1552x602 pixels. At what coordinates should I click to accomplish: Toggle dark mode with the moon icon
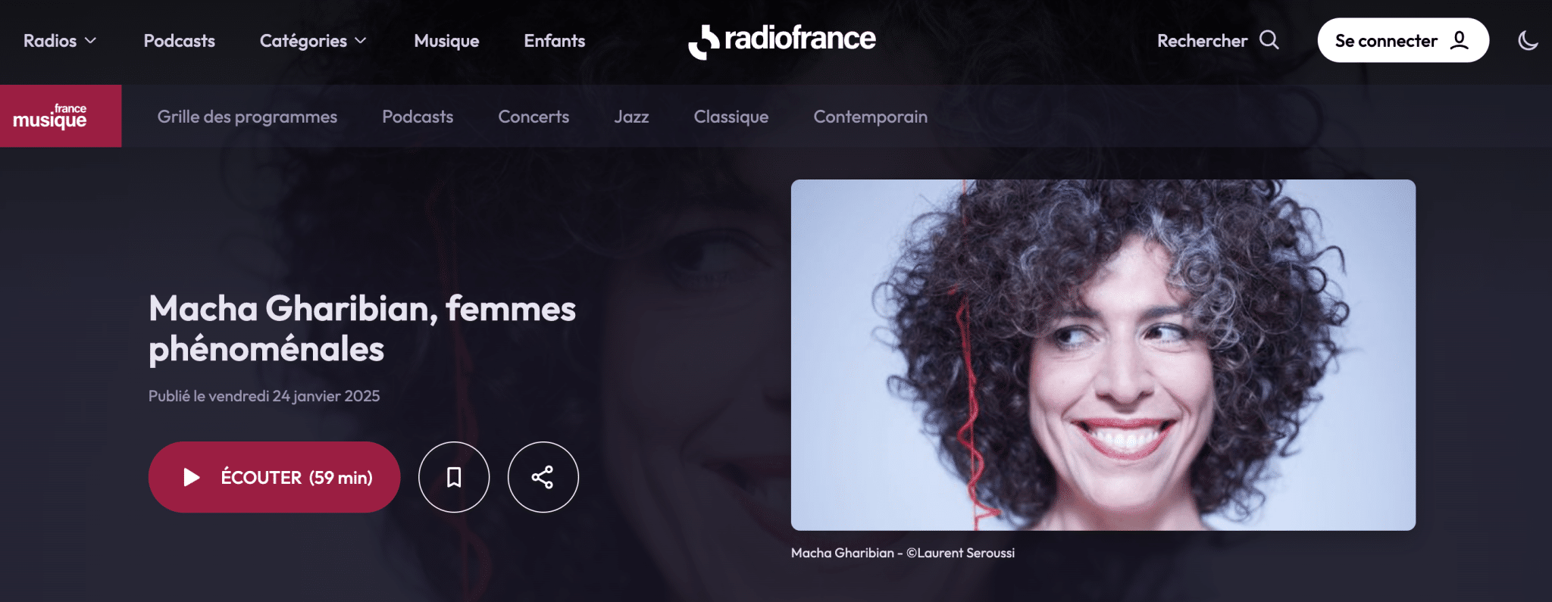[1528, 40]
